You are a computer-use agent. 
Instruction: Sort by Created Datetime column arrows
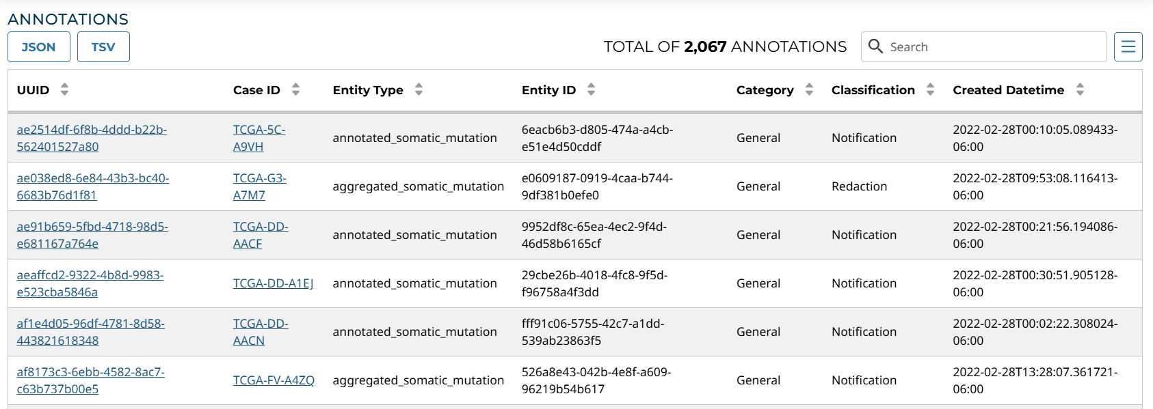click(1080, 89)
